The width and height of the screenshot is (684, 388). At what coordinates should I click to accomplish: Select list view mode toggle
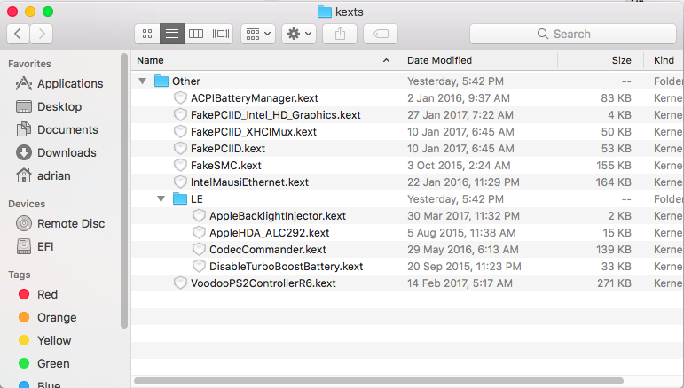[172, 34]
